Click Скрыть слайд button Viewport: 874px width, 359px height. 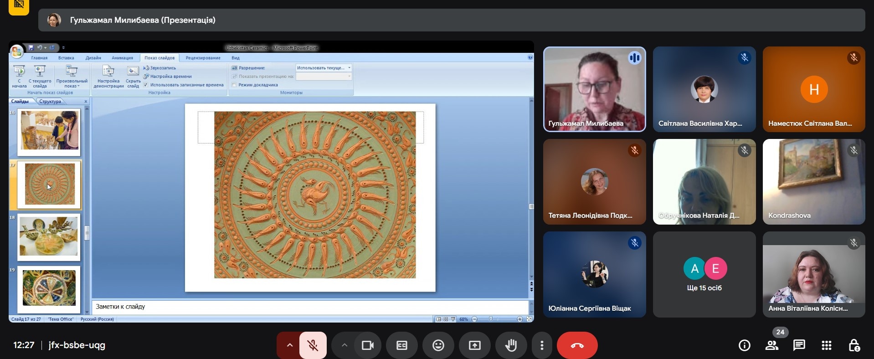tap(133, 77)
